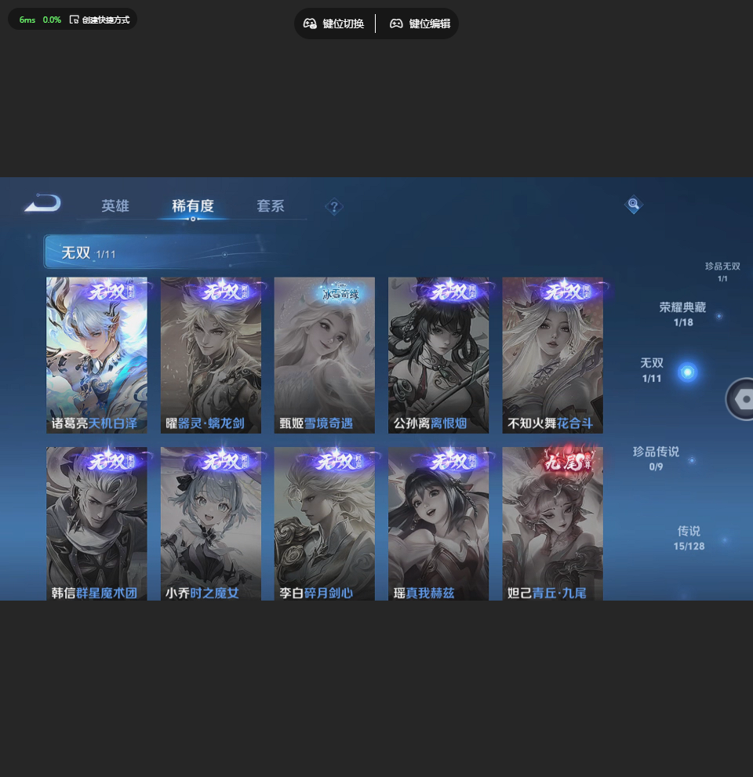Select 传说 15/128 rarity category

[x=689, y=538]
